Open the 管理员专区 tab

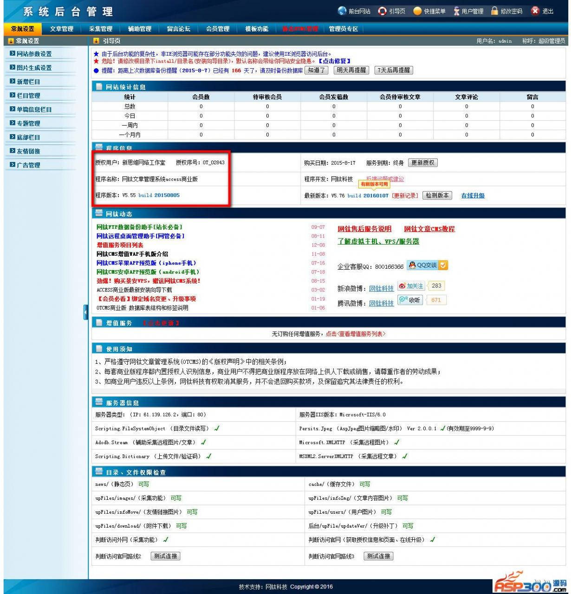(x=344, y=29)
